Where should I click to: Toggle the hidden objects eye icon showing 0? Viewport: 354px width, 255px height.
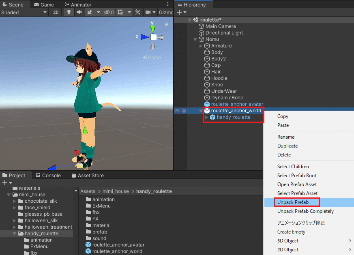pyautogui.click(x=109, y=12)
